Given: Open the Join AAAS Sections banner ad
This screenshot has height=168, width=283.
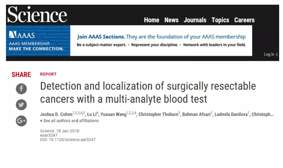Looking at the screenshot, I should pos(161,41).
